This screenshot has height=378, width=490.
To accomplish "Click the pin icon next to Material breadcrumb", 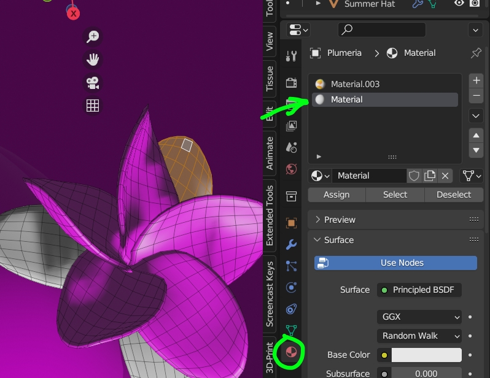I will pos(476,53).
